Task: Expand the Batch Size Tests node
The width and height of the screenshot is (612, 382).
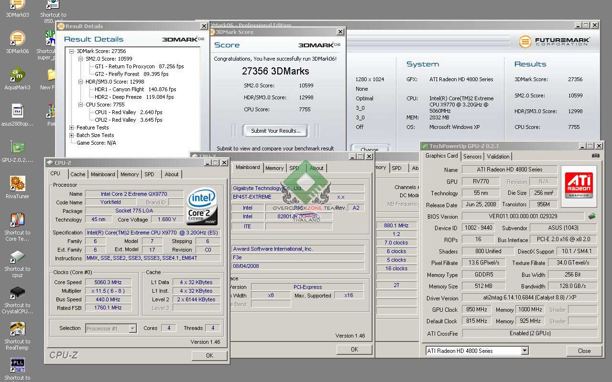Action: [71, 135]
